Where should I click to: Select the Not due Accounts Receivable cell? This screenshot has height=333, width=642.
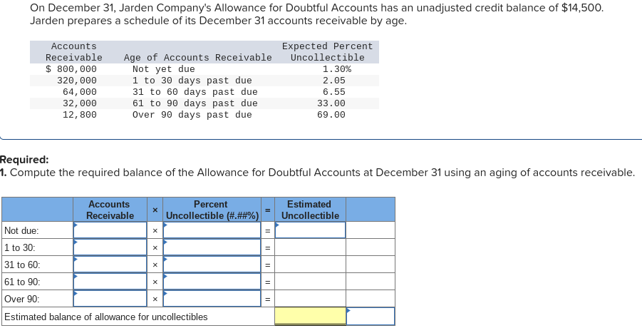point(110,230)
